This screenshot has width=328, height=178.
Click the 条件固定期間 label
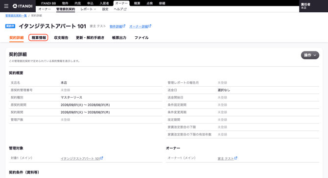(177, 105)
